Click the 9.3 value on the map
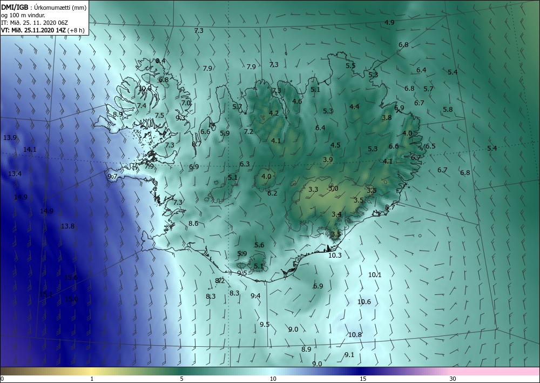Screen dimensions: 540x383 click(x=180, y=118)
